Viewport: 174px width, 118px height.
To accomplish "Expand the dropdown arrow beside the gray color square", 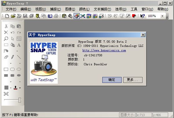I will [11, 88].
